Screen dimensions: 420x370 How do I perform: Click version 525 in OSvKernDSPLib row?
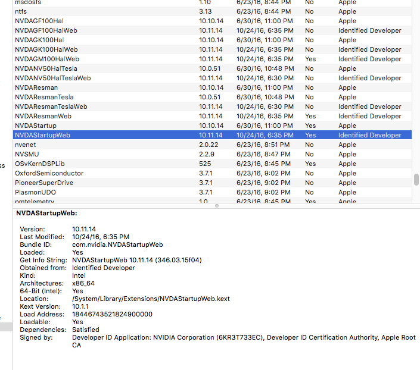tap(205, 164)
